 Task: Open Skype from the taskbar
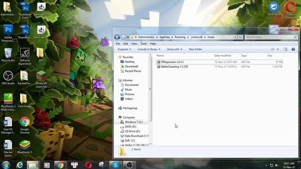coord(116,165)
